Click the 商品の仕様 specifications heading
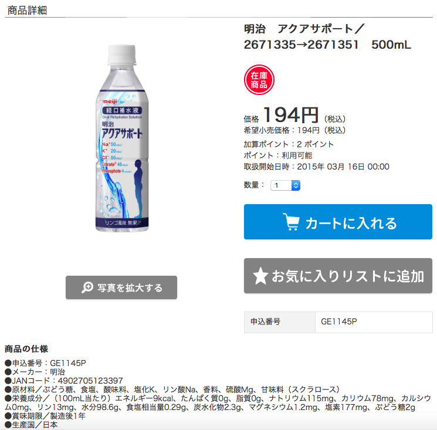The height and width of the screenshot is (430, 437). point(26,348)
